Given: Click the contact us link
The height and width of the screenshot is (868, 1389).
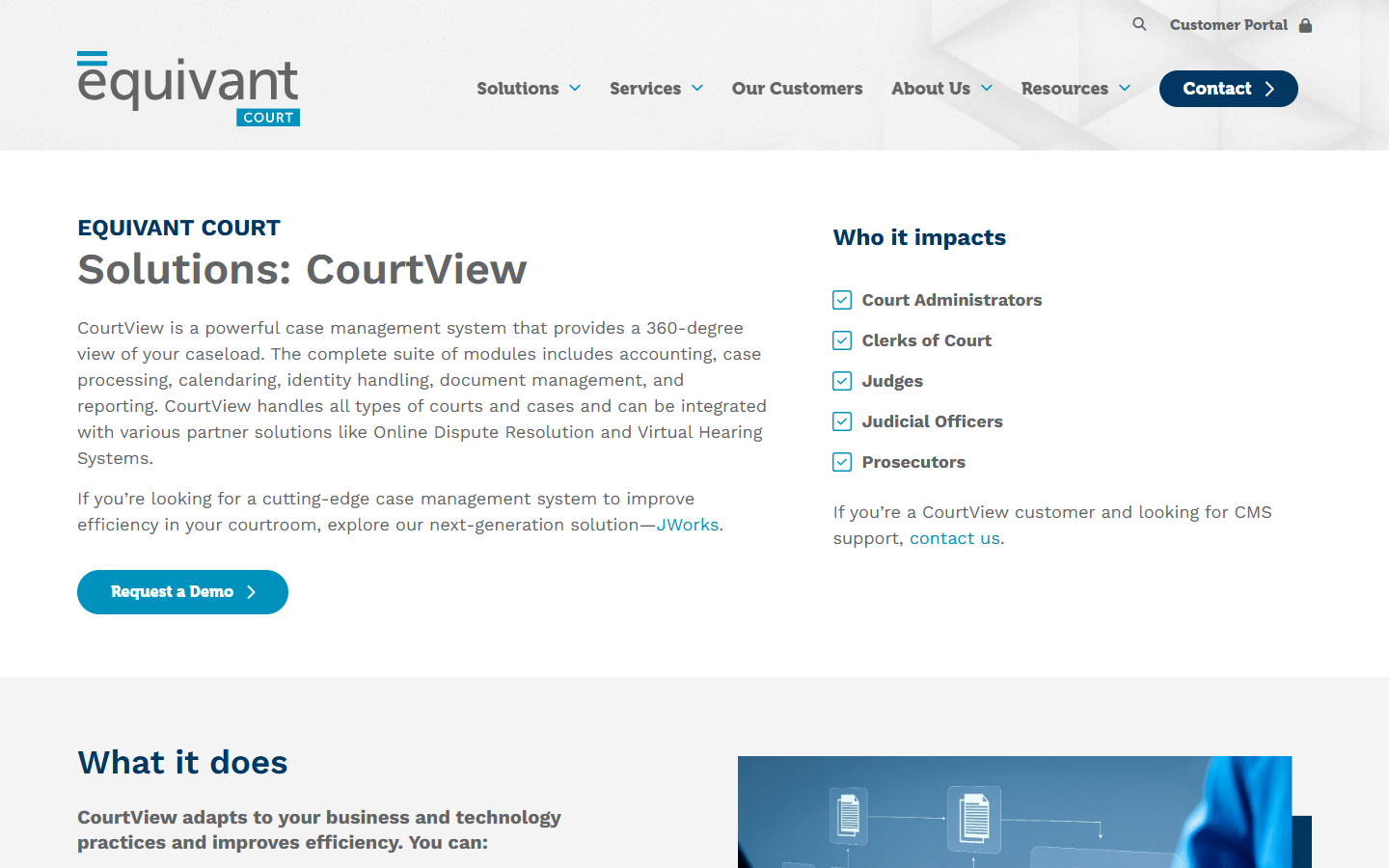Looking at the screenshot, I should tap(955, 538).
